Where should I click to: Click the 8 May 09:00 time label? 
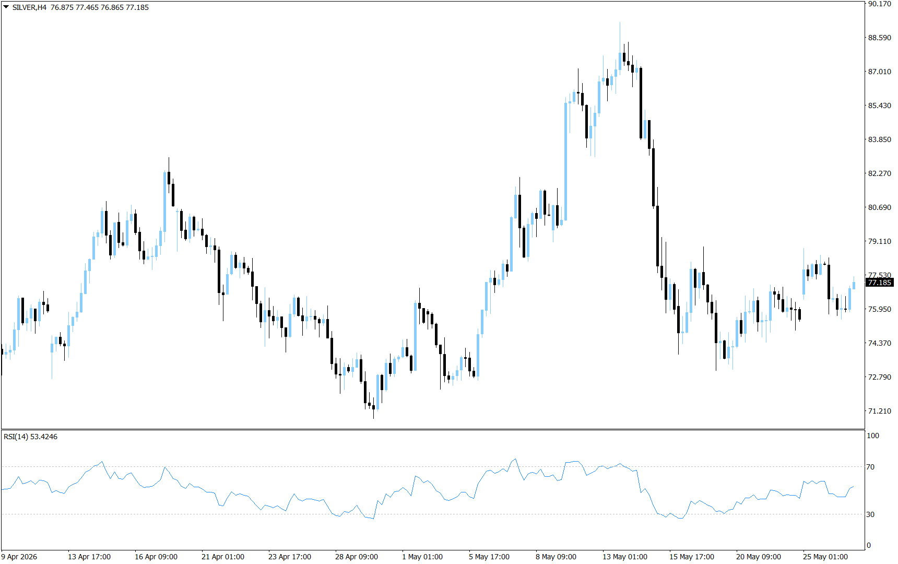coord(556,557)
